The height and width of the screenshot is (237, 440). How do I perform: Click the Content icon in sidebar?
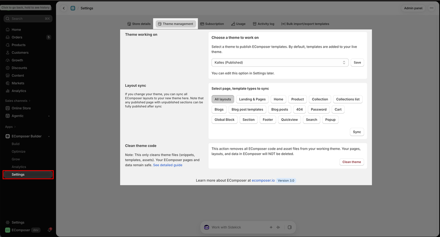tap(8, 76)
